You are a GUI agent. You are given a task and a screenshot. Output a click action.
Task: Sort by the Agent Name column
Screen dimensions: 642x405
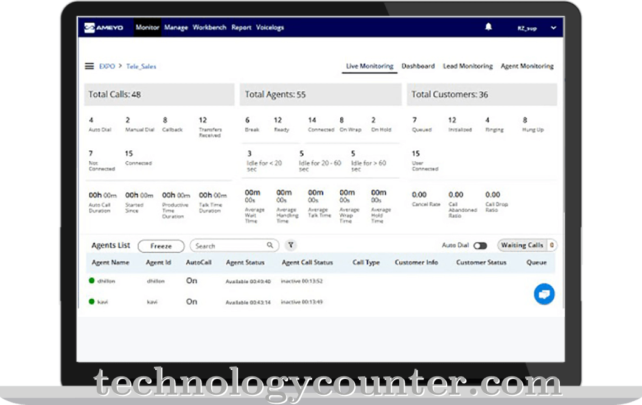[x=110, y=262]
